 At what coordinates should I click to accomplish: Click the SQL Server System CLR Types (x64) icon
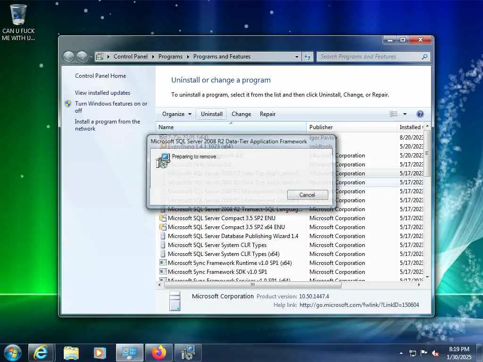(163, 254)
